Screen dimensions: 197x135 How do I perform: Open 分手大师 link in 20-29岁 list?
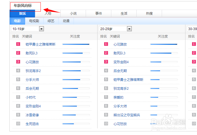coord(120,106)
